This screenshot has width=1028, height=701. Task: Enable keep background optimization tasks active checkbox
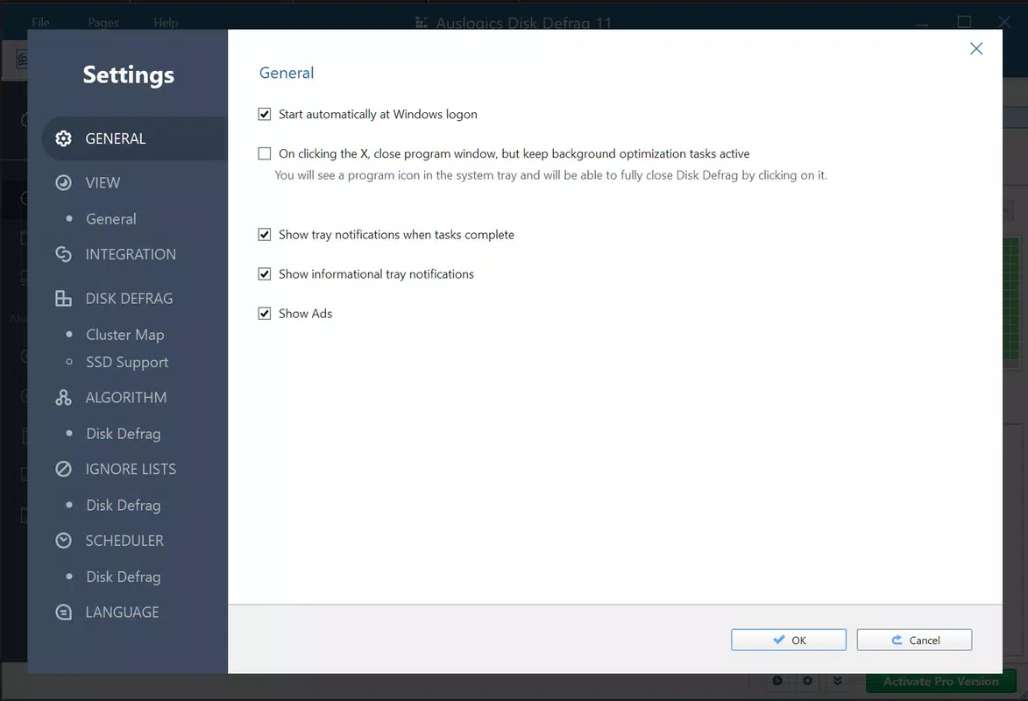(x=264, y=153)
